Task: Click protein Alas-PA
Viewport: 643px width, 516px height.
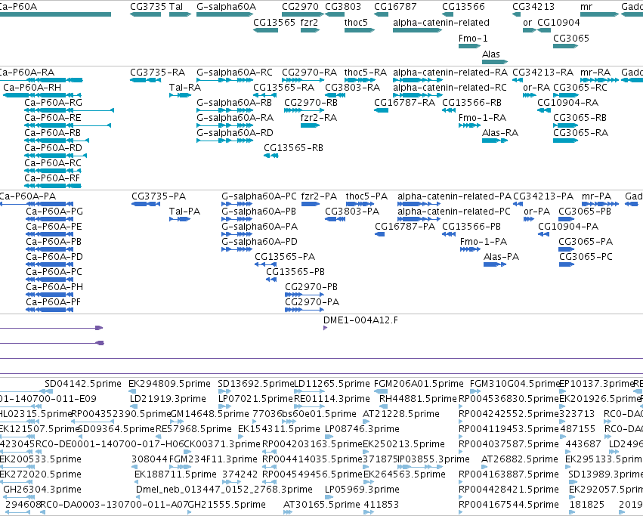Action: pyautogui.click(x=502, y=257)
